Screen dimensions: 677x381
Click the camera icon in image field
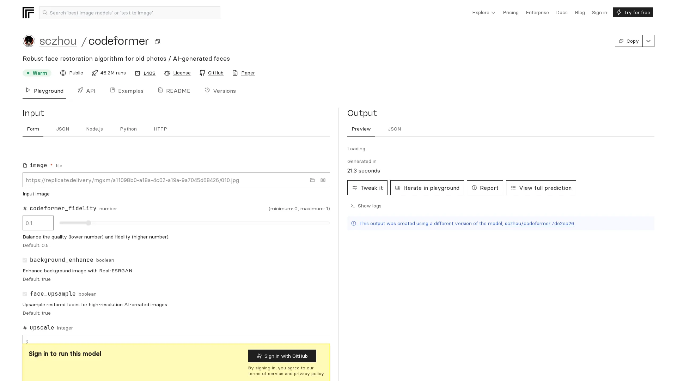pos(323,180)
